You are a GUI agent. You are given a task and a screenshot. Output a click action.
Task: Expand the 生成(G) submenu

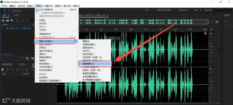[x=56, y=30]
